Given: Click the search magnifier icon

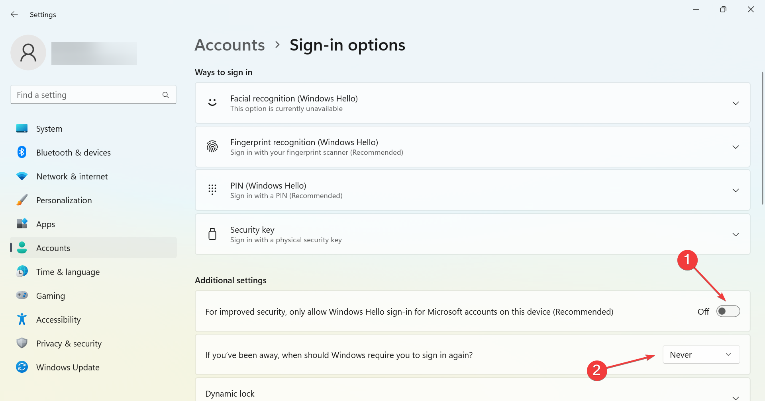Looking at the screenshot, I should point(166,95).
